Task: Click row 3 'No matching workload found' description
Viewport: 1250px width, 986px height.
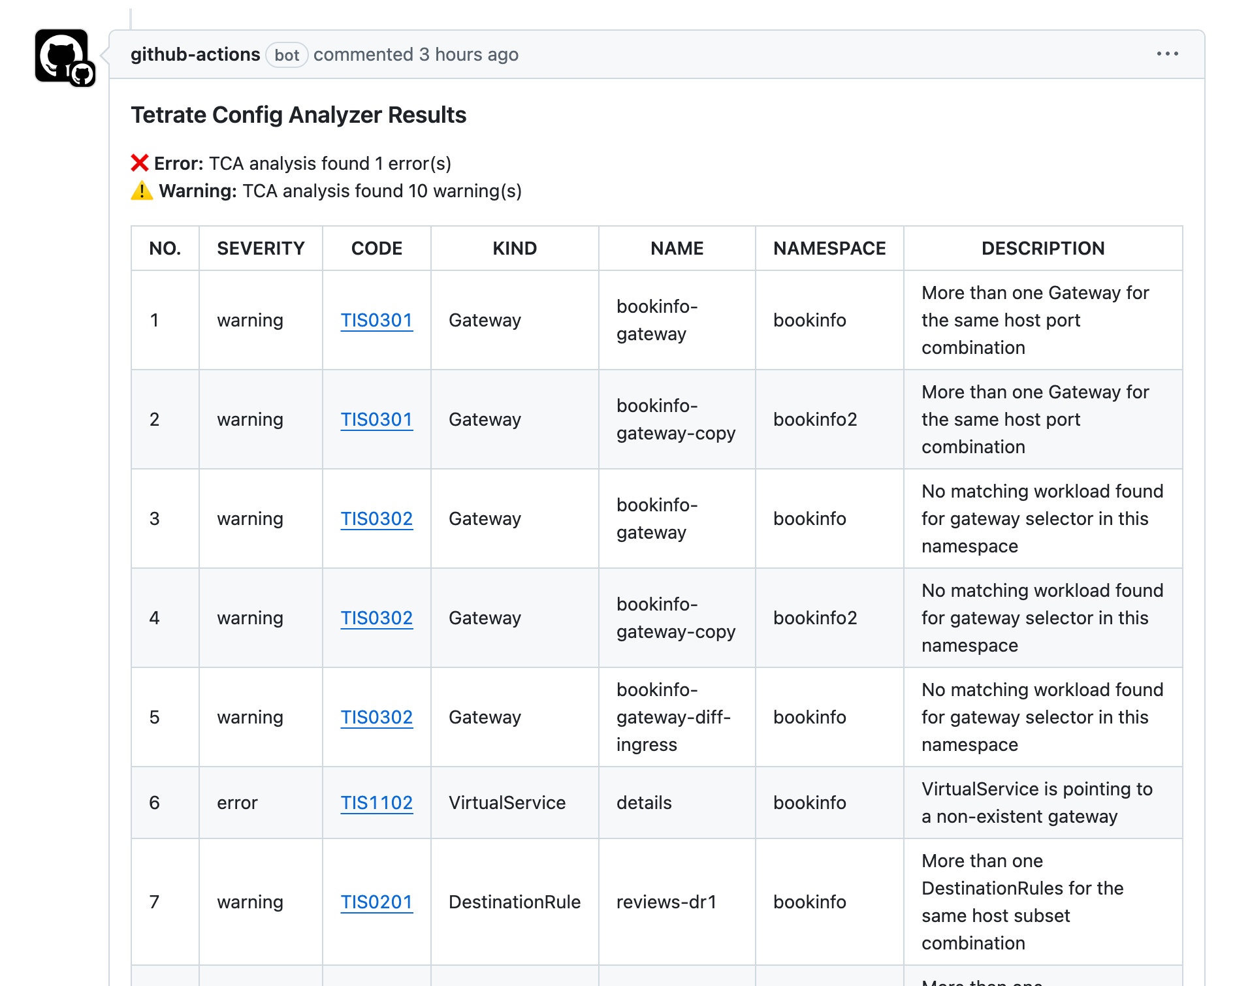Action: [x=1042, y=518]
